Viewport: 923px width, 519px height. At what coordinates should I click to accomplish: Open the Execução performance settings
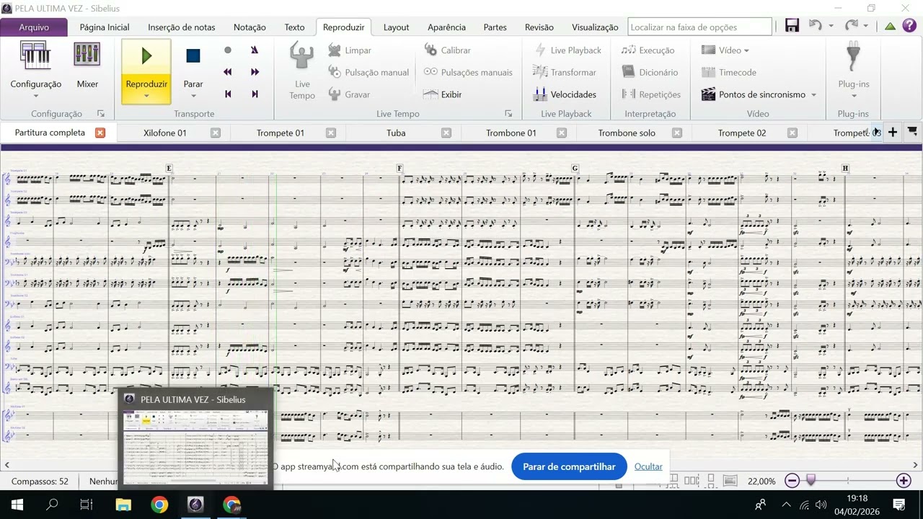point(648,50)
